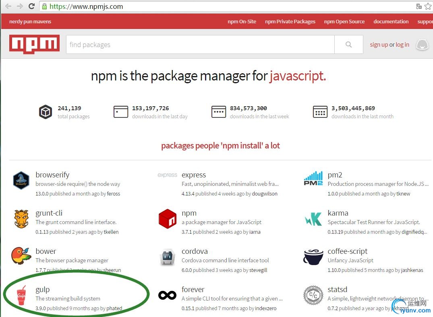This screenshot has width=433, height=317.
Task: Click author feross under browserify
Action: pyautogui.click(x=114, y=193)
